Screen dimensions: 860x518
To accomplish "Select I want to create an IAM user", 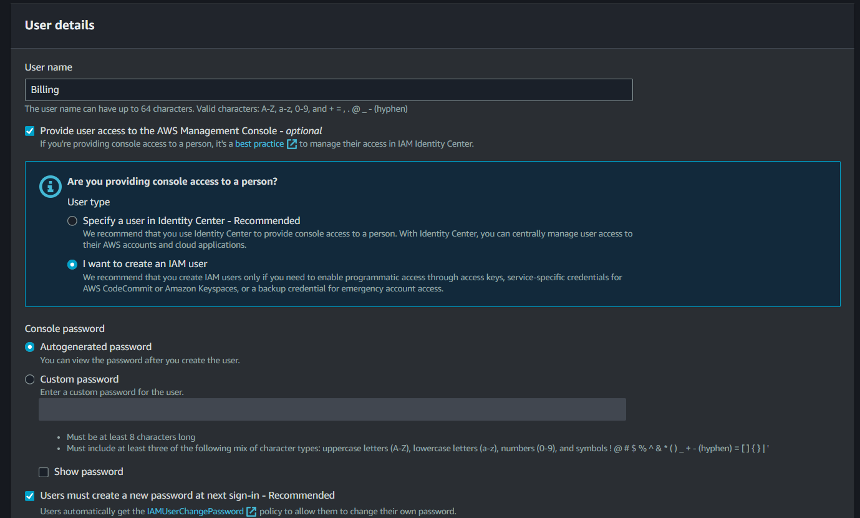I will coord(72,264).
